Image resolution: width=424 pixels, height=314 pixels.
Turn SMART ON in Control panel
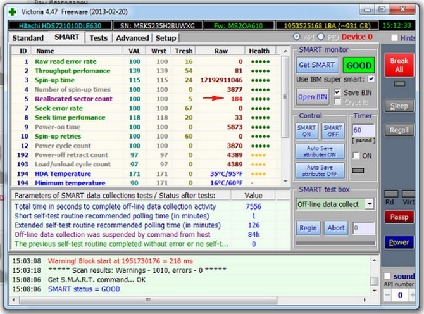coord(306,130)
